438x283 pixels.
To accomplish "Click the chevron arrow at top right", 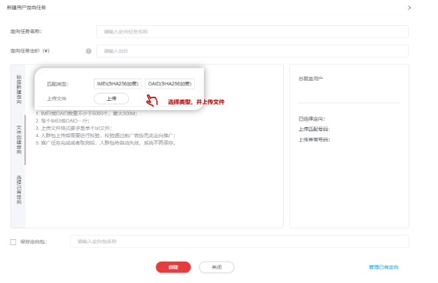I will pyautogui.click(x=409, y=8).
